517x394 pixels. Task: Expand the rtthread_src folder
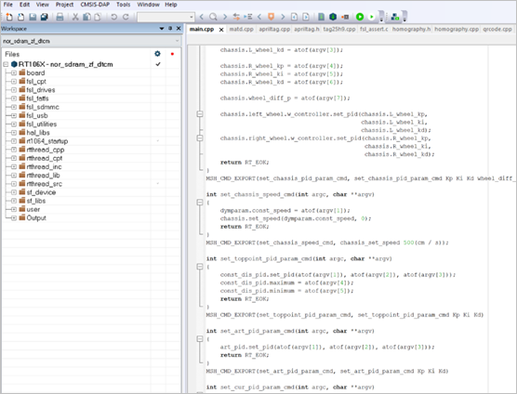click(x=14, y=184)
